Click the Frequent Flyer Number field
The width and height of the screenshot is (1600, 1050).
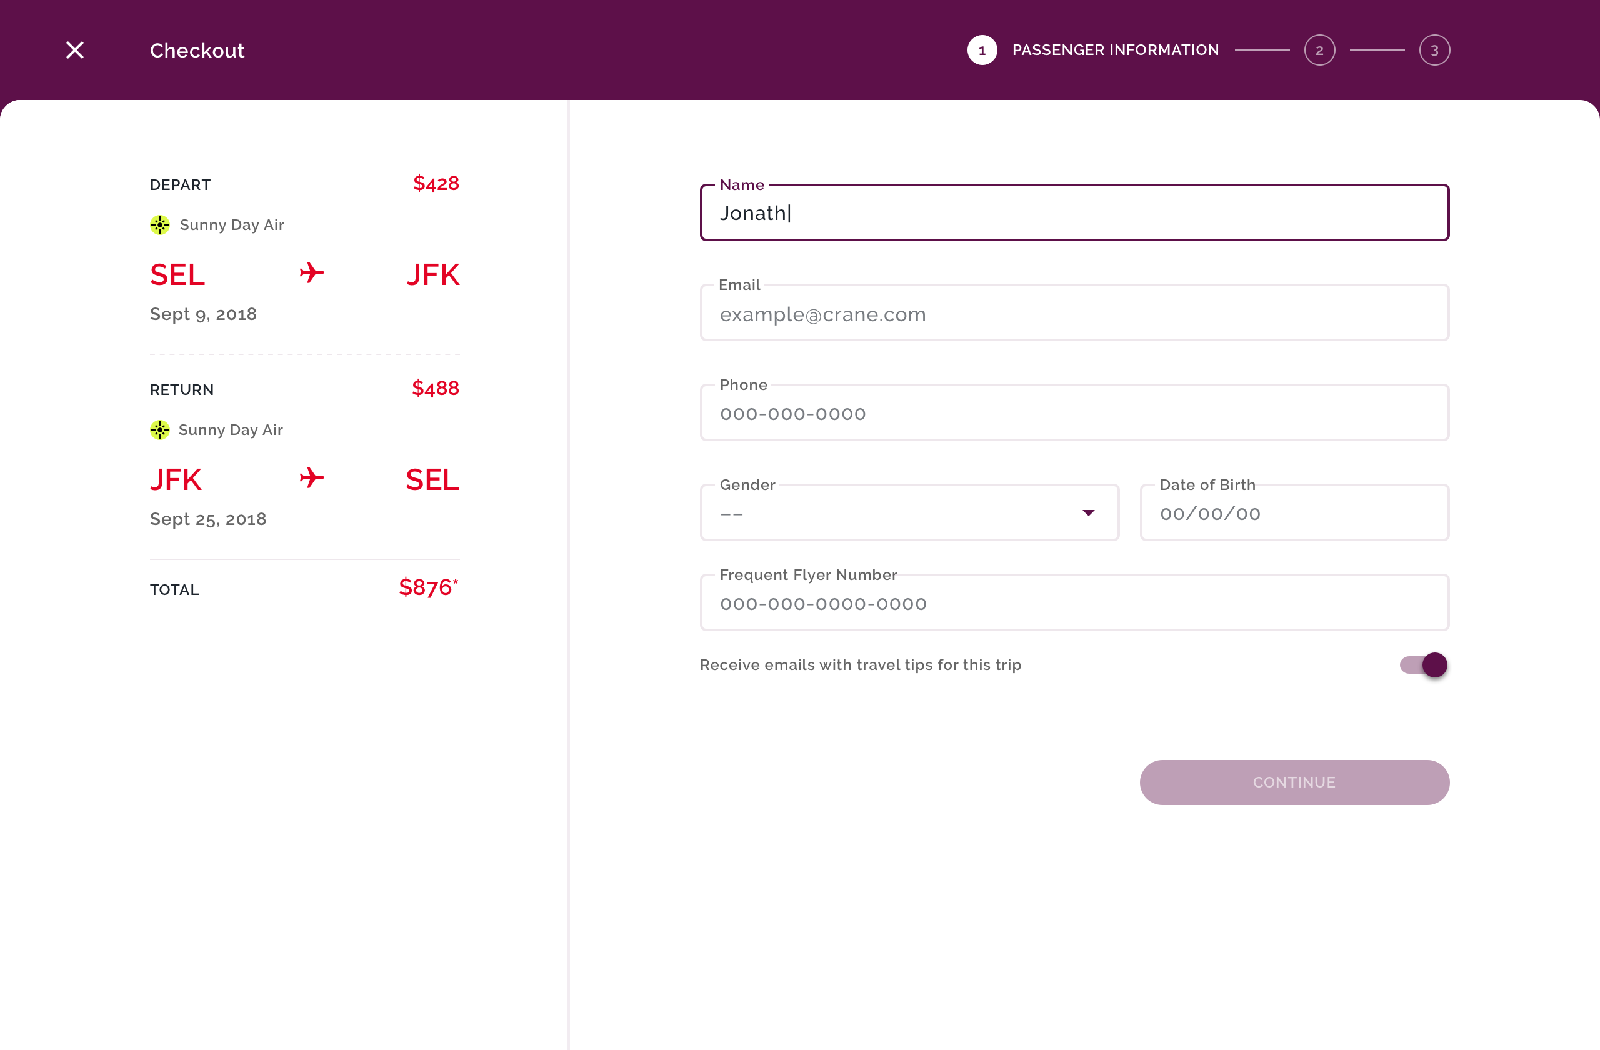[x=1074, y=604]
